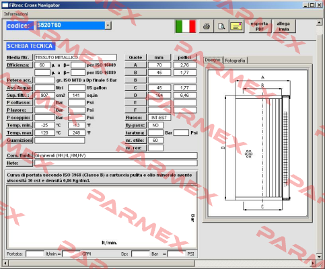This screenshot has width=325, height=269.
Task: Click the Note label button
Action: click(20, 163)
